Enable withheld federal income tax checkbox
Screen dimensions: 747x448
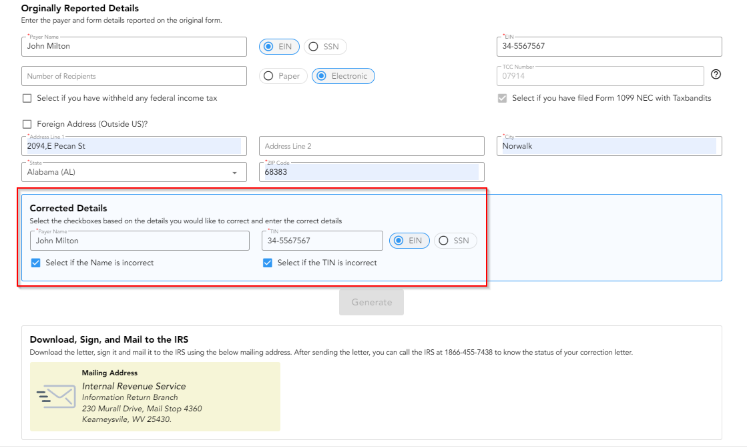(x=27, y=98)
